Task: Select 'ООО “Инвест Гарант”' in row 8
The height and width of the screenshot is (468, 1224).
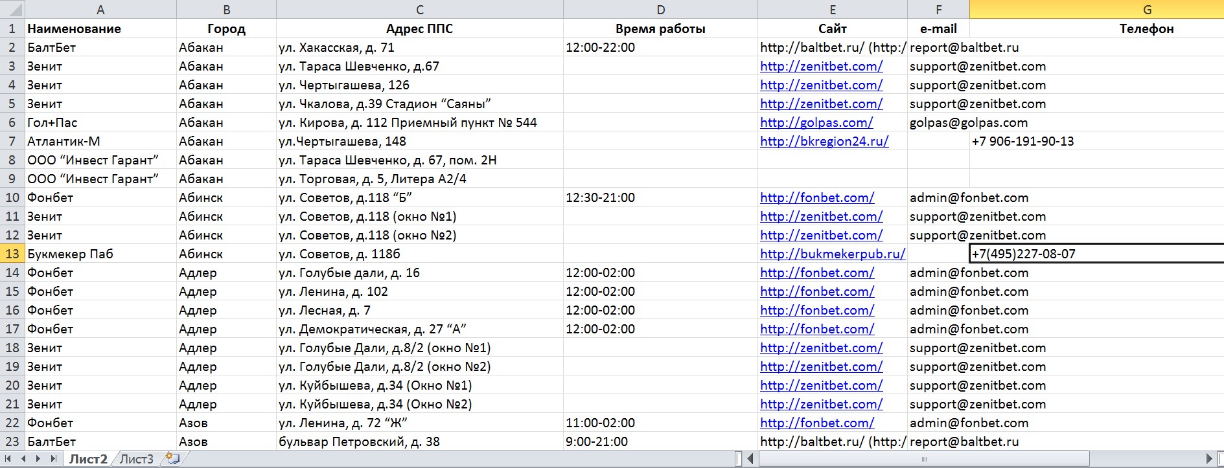Action: click(x=100, y=160)
